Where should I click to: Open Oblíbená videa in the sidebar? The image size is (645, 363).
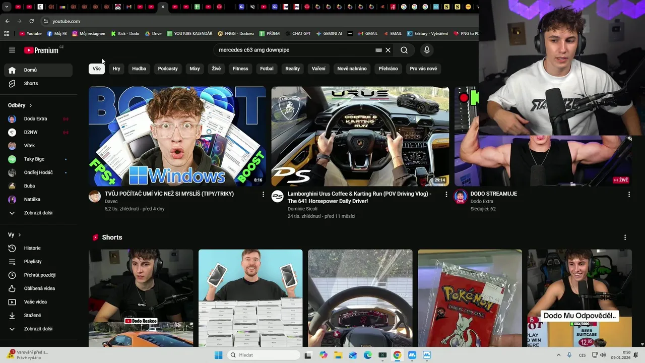click(38, 288)
